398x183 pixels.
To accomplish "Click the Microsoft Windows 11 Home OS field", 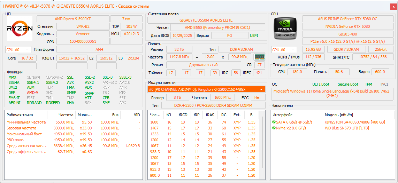I will click(332, 94).
